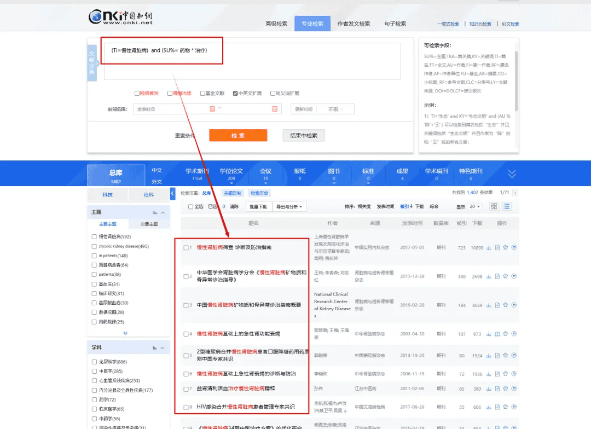
Task: Click the professional search expression box
Action: click(x=252, y=60)
